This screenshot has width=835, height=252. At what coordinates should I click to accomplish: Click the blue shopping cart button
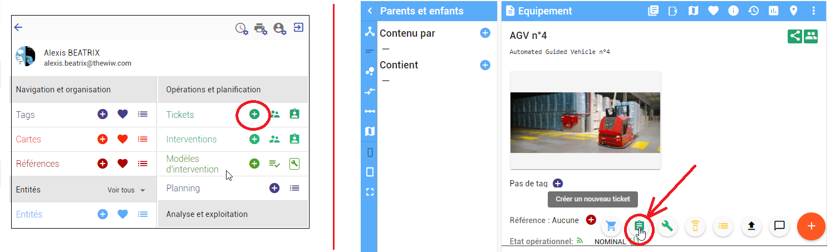point(611,226)
